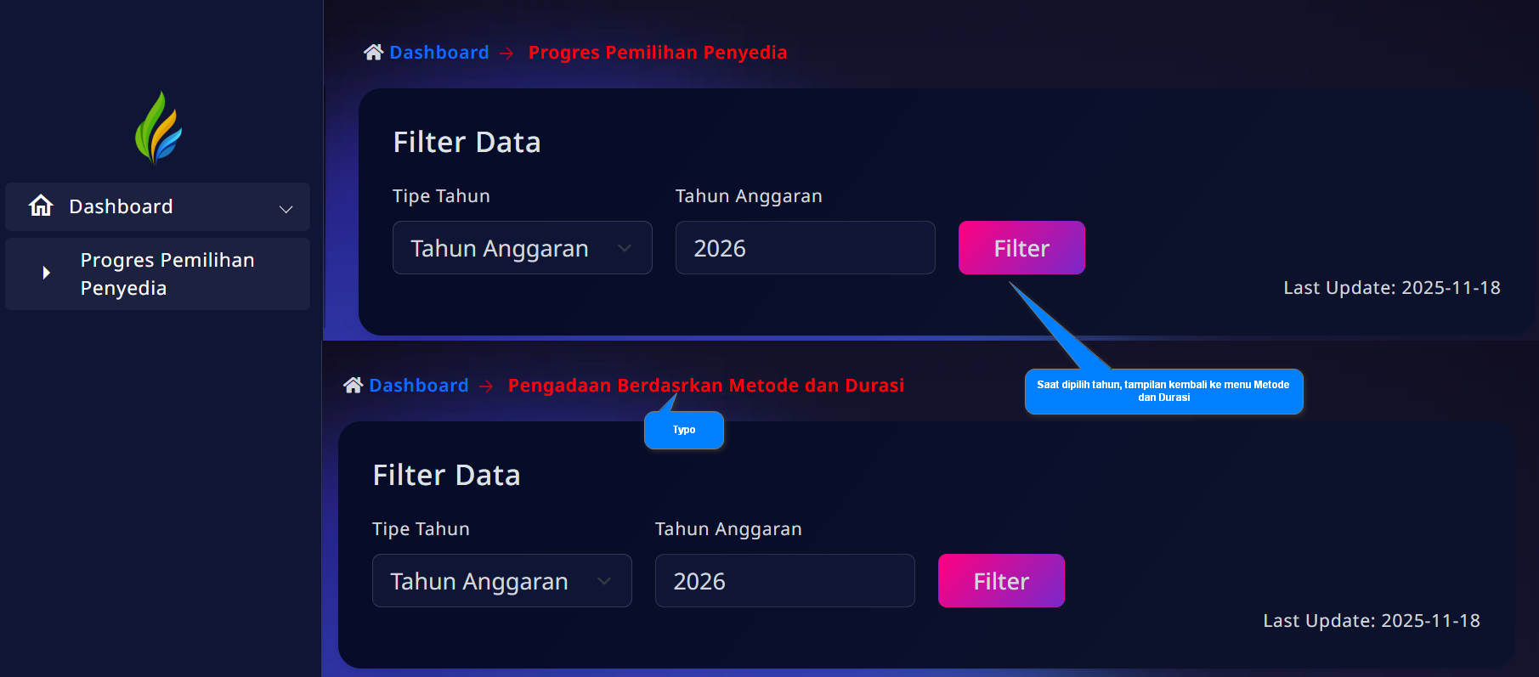This screenshot has height=677, width=1539.
Task: Click the red arrow before Progres Pemilihan Penyedia breadcrumb
Action: pos(507,54)
